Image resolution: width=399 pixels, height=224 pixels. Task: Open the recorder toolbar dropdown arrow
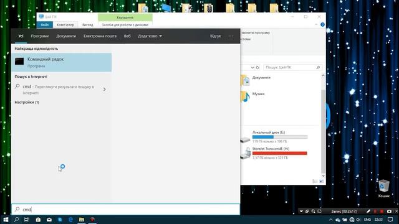(301, 212)
